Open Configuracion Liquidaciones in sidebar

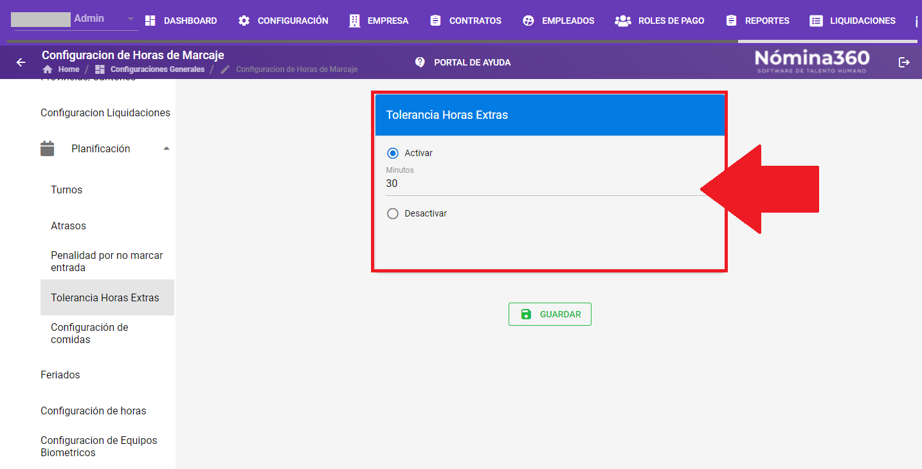pos(105,112)
